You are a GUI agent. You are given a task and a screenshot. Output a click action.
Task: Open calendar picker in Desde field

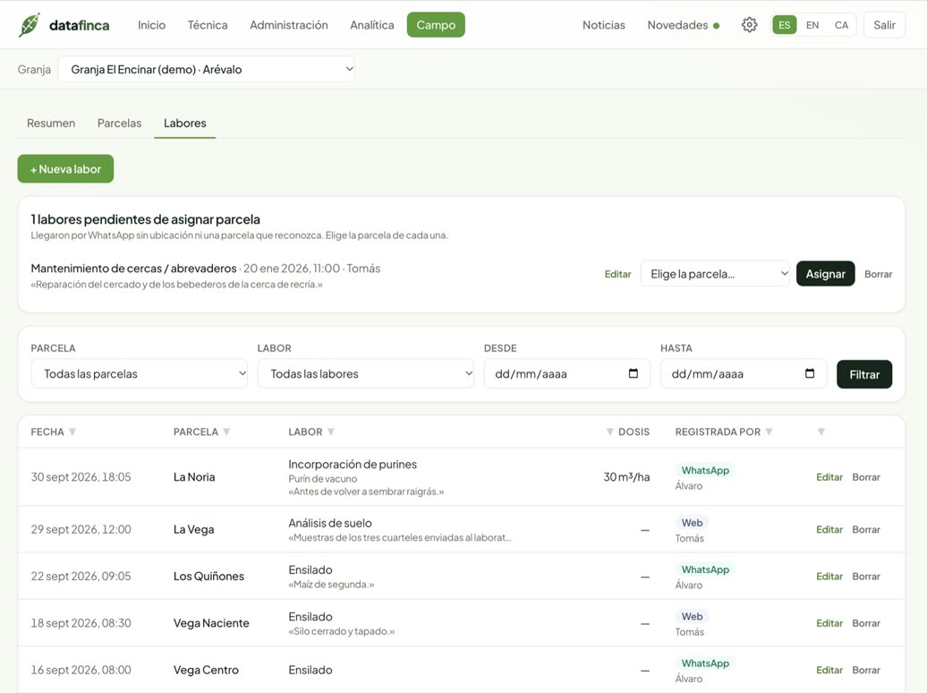[x=634, y=373]
